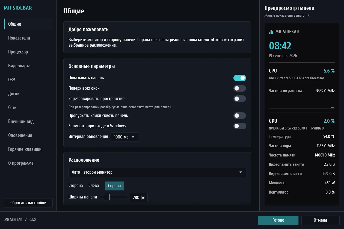344x229 pixels.
Task: Switch to the Видеокарта section
Action: click(x=28, y=66)
